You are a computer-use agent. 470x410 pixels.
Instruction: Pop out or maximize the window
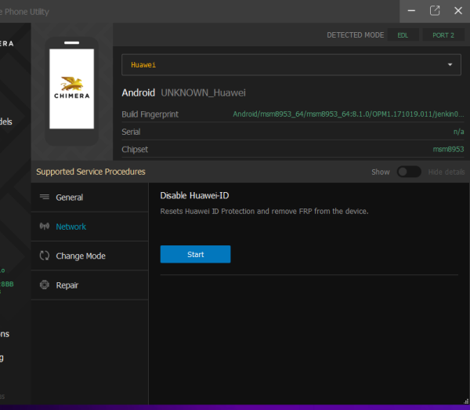(x=435, y=11)
